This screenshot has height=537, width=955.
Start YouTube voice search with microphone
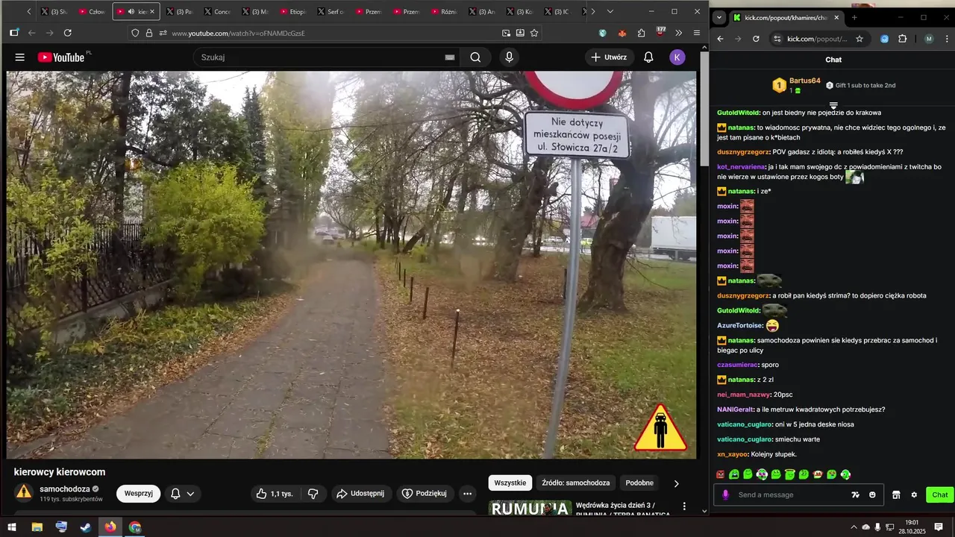(510, 57)
